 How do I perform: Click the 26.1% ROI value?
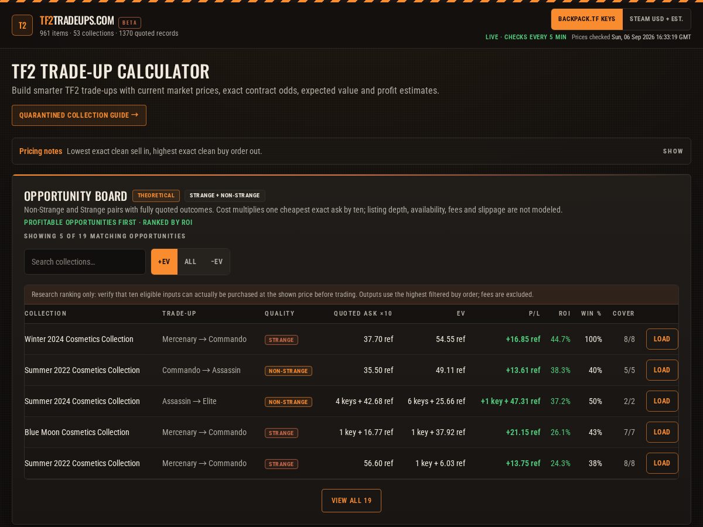pos(561,432)
